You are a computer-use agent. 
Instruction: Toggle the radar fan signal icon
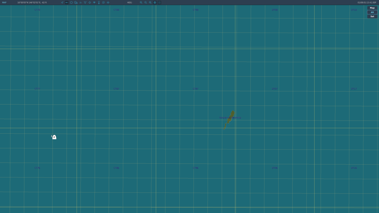(x=94, y=2)
